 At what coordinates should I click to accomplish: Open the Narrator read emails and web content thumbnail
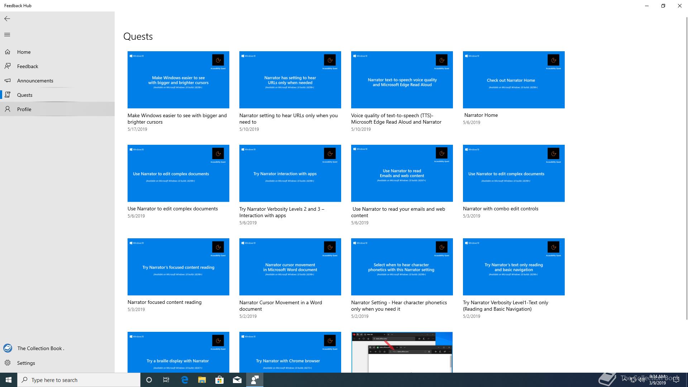pos(402,173)
